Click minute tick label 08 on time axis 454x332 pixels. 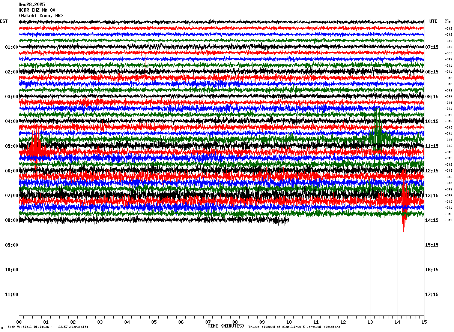(235, 322)
